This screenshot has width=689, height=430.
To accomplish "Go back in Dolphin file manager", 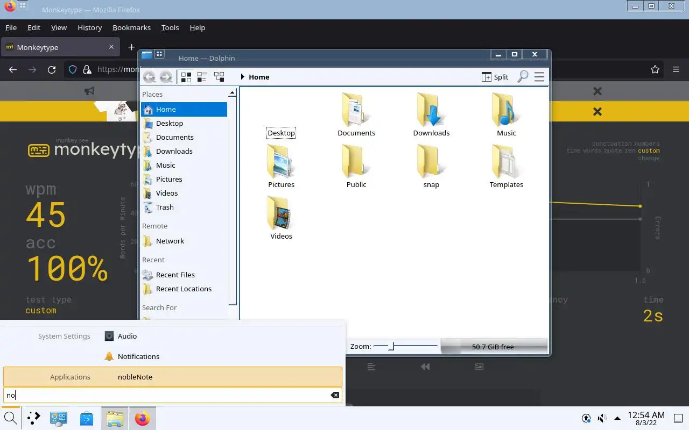I will tap(149, 77).
